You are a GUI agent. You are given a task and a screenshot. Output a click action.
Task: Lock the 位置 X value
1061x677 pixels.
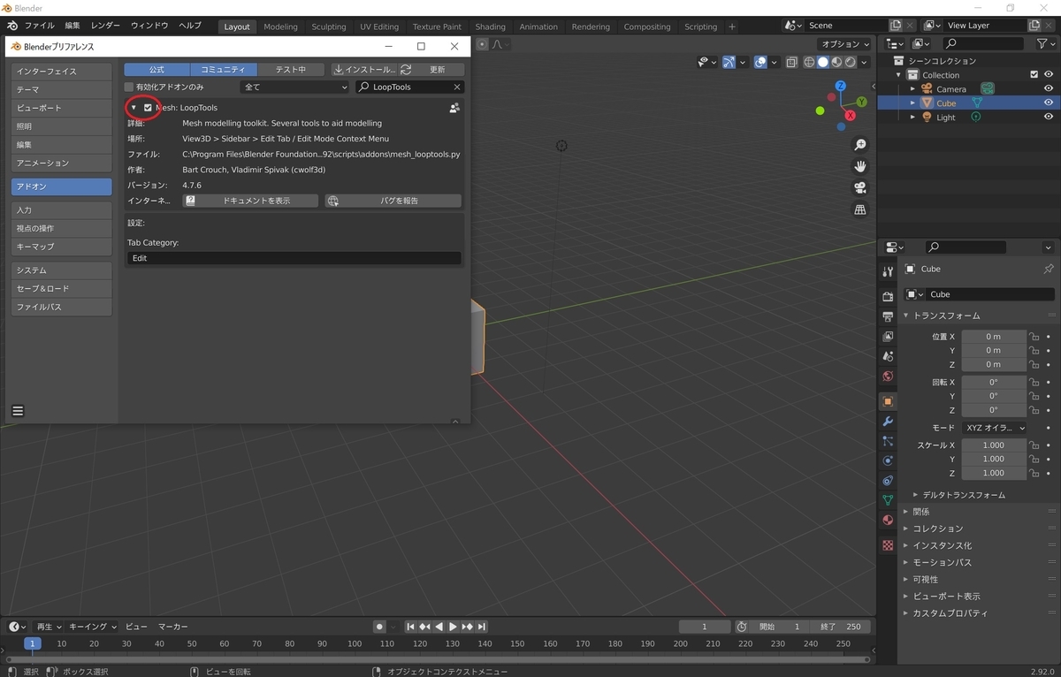click(x=1034, y=337)
